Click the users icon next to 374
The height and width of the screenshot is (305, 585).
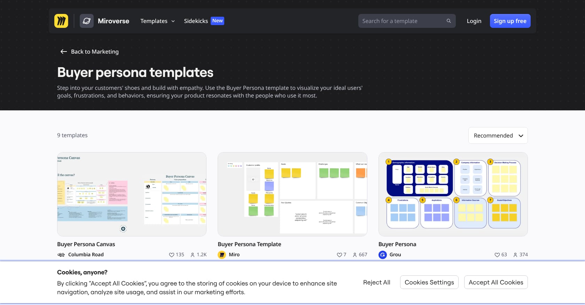(x=515, y=255)
